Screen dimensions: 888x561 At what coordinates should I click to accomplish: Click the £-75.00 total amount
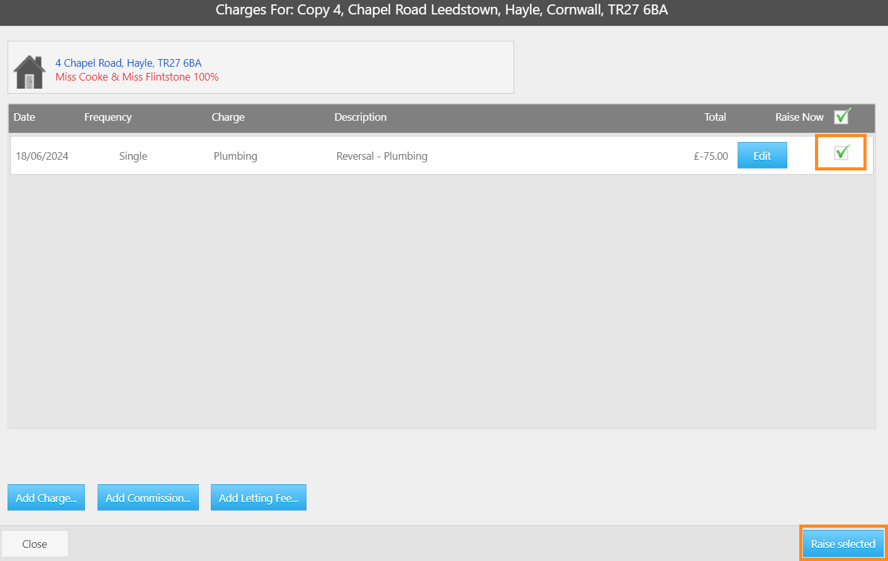(x=711, y=156)
